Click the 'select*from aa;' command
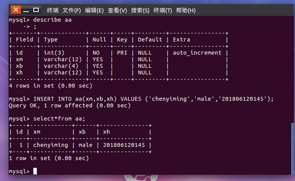The image size is (295, 181). 59,119
